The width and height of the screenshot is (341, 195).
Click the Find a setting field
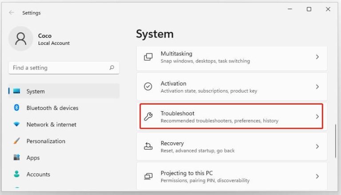64,68
